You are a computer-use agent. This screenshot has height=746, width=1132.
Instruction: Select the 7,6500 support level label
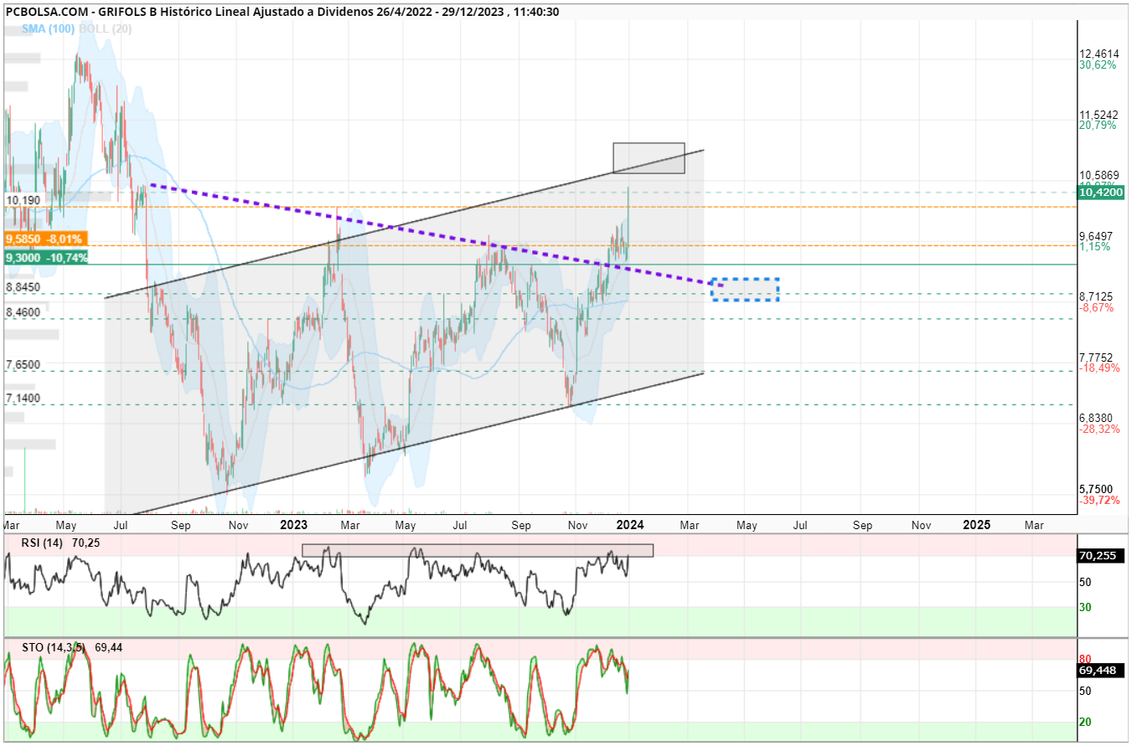tap(23, 365)
